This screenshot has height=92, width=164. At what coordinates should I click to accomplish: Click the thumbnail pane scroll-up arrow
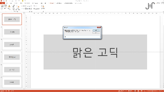(x=24, y=13)
